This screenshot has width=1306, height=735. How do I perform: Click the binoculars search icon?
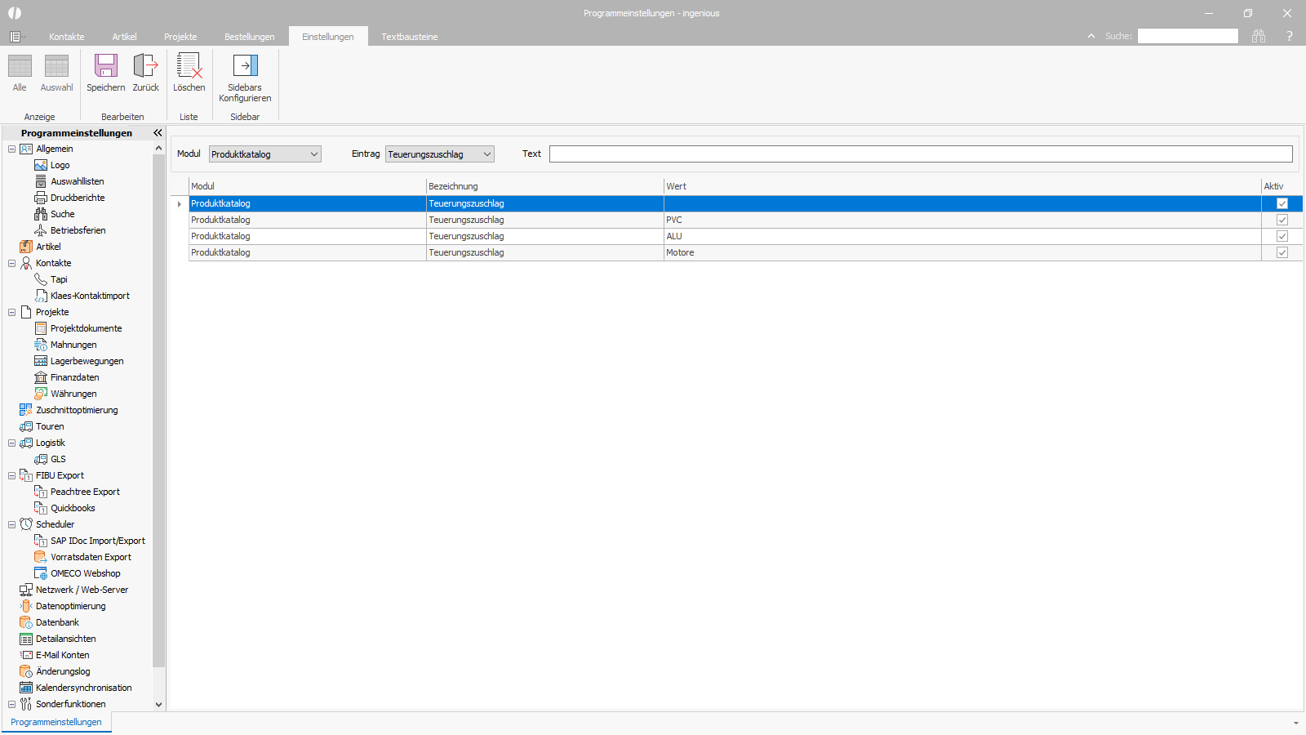coord(1259,36)
